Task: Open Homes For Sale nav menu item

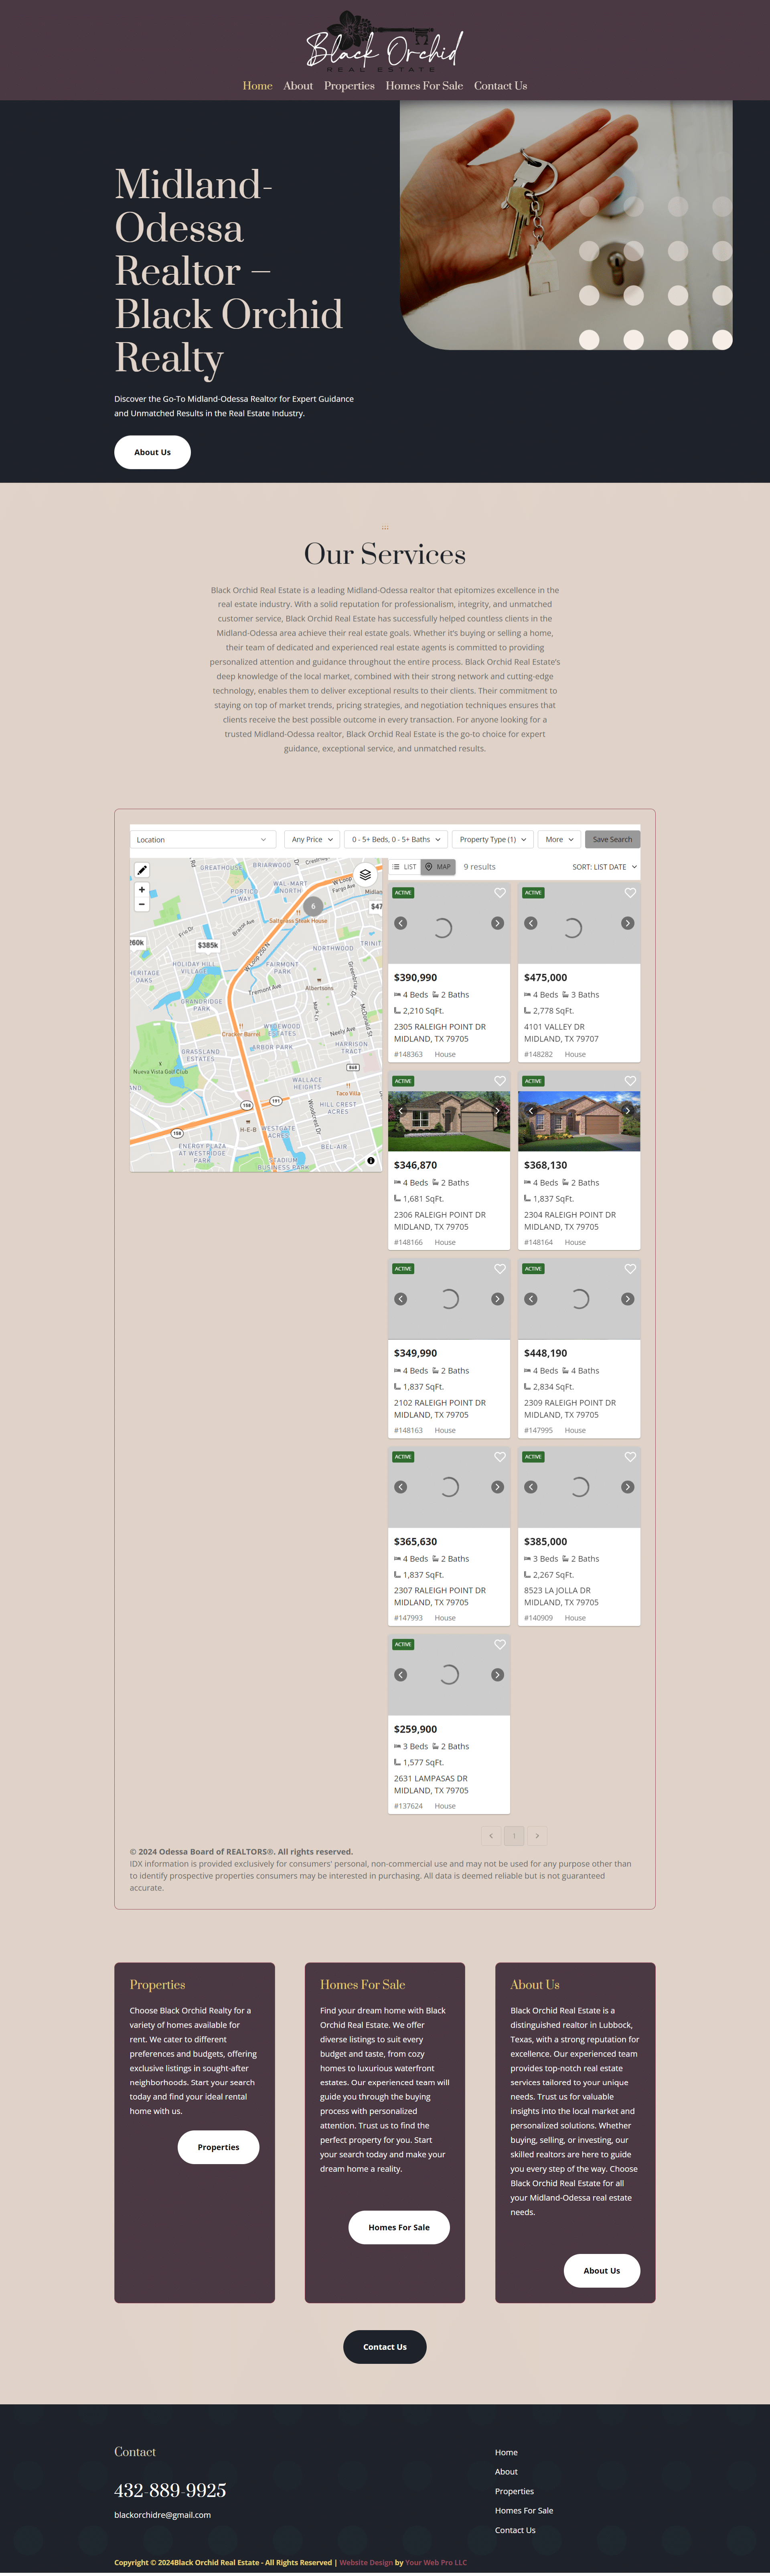Action: pyautogui.click(x=424, y=86)
